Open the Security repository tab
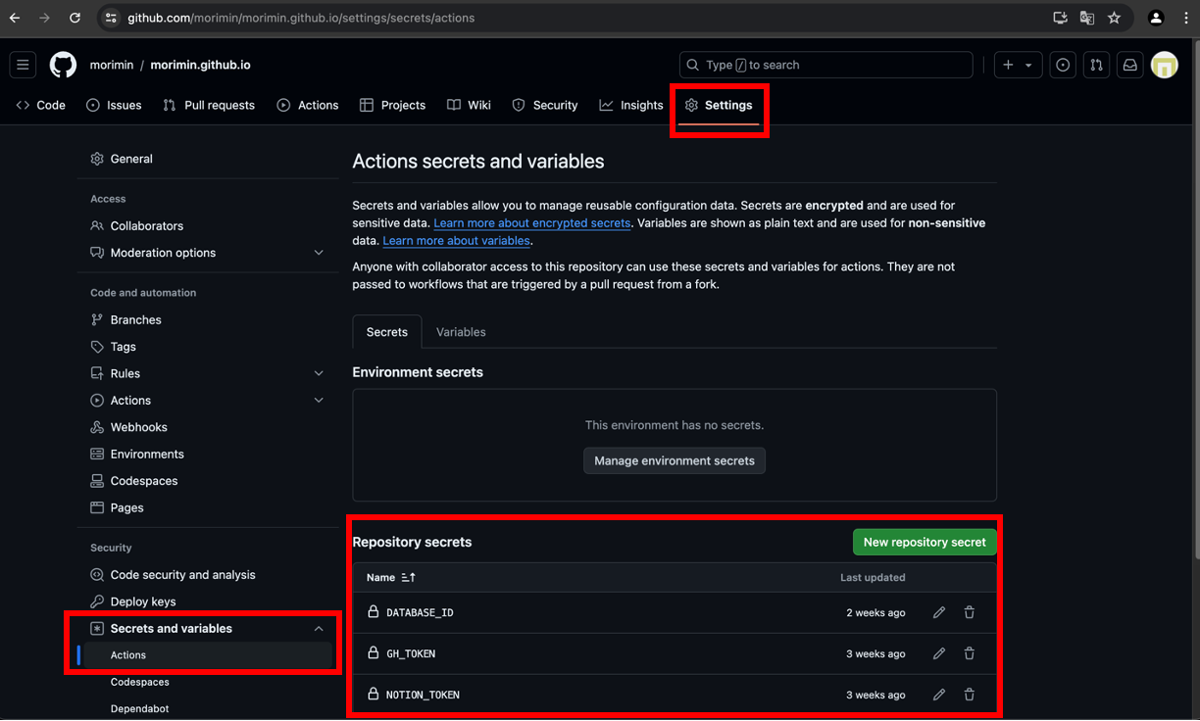This screenshot has height=721, width=1200. pos(545,105)
